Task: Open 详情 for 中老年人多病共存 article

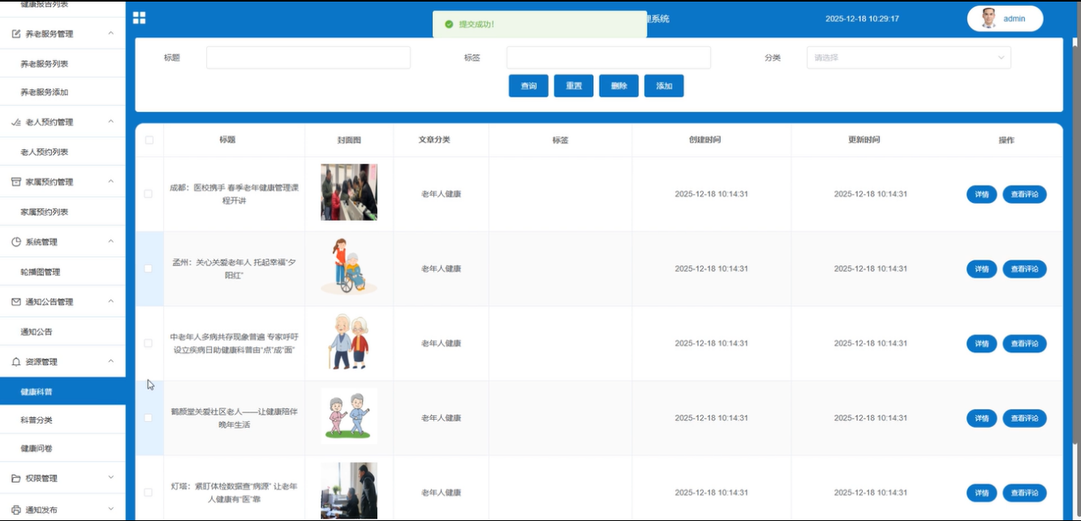Action: click(x=981, y=344)
